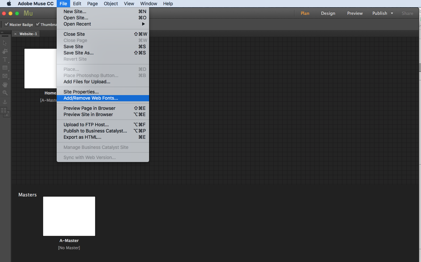
Task: Select the Text tool
Action: pos(5,59)
